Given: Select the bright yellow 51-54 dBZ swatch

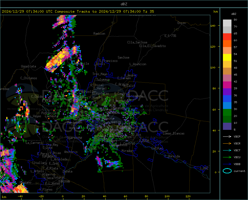Looking at the screenshot, I should click(227, 57).
